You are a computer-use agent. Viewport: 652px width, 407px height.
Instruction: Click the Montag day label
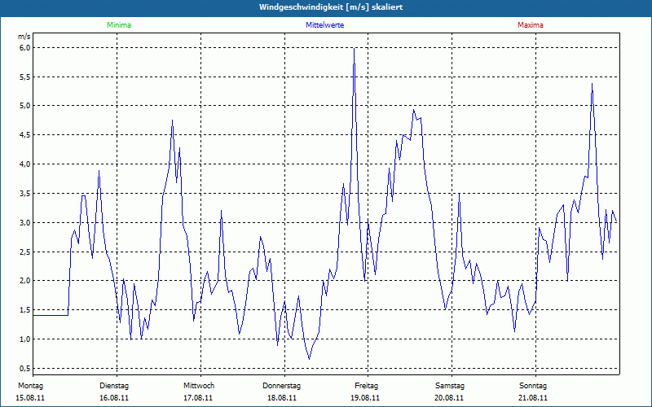pyautogui.click(x=30, y=386)
